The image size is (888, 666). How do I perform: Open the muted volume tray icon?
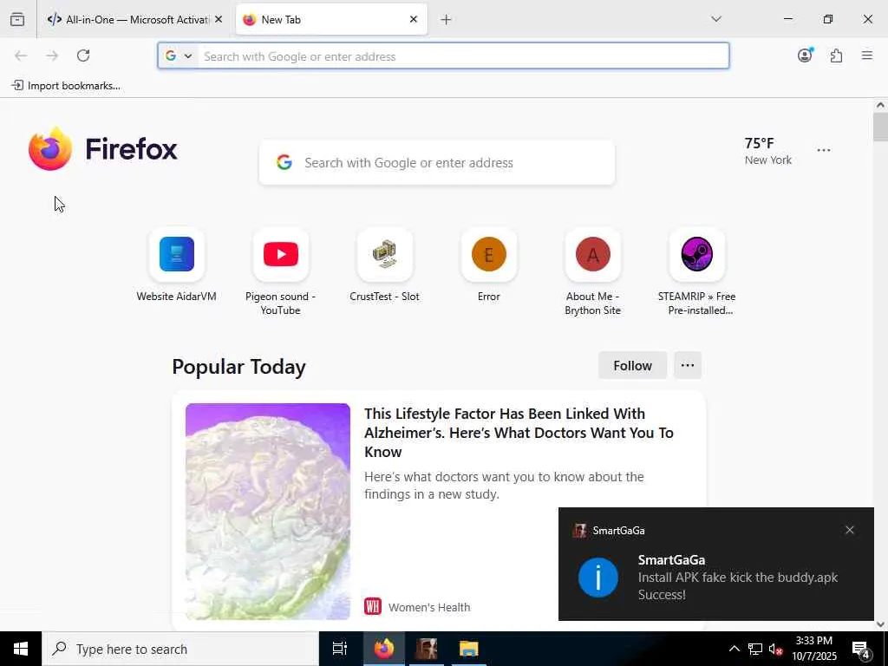[776, 649]
